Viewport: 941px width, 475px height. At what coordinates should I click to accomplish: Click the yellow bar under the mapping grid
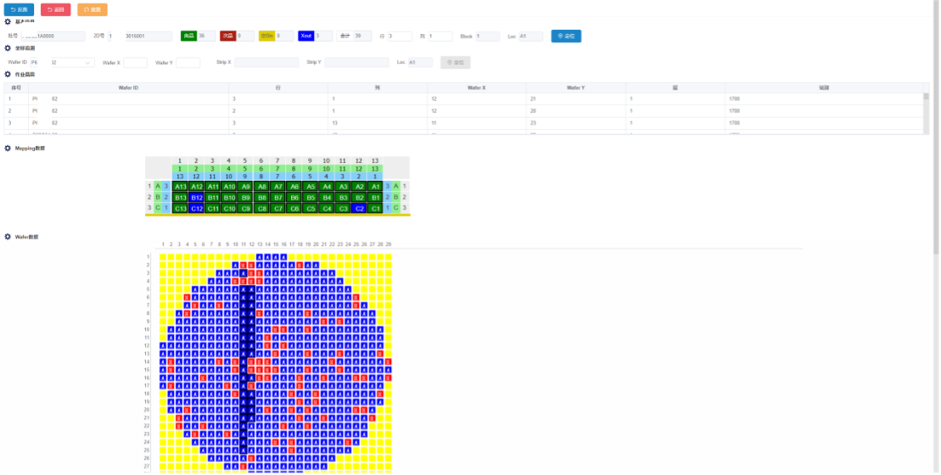coord(277,215)
